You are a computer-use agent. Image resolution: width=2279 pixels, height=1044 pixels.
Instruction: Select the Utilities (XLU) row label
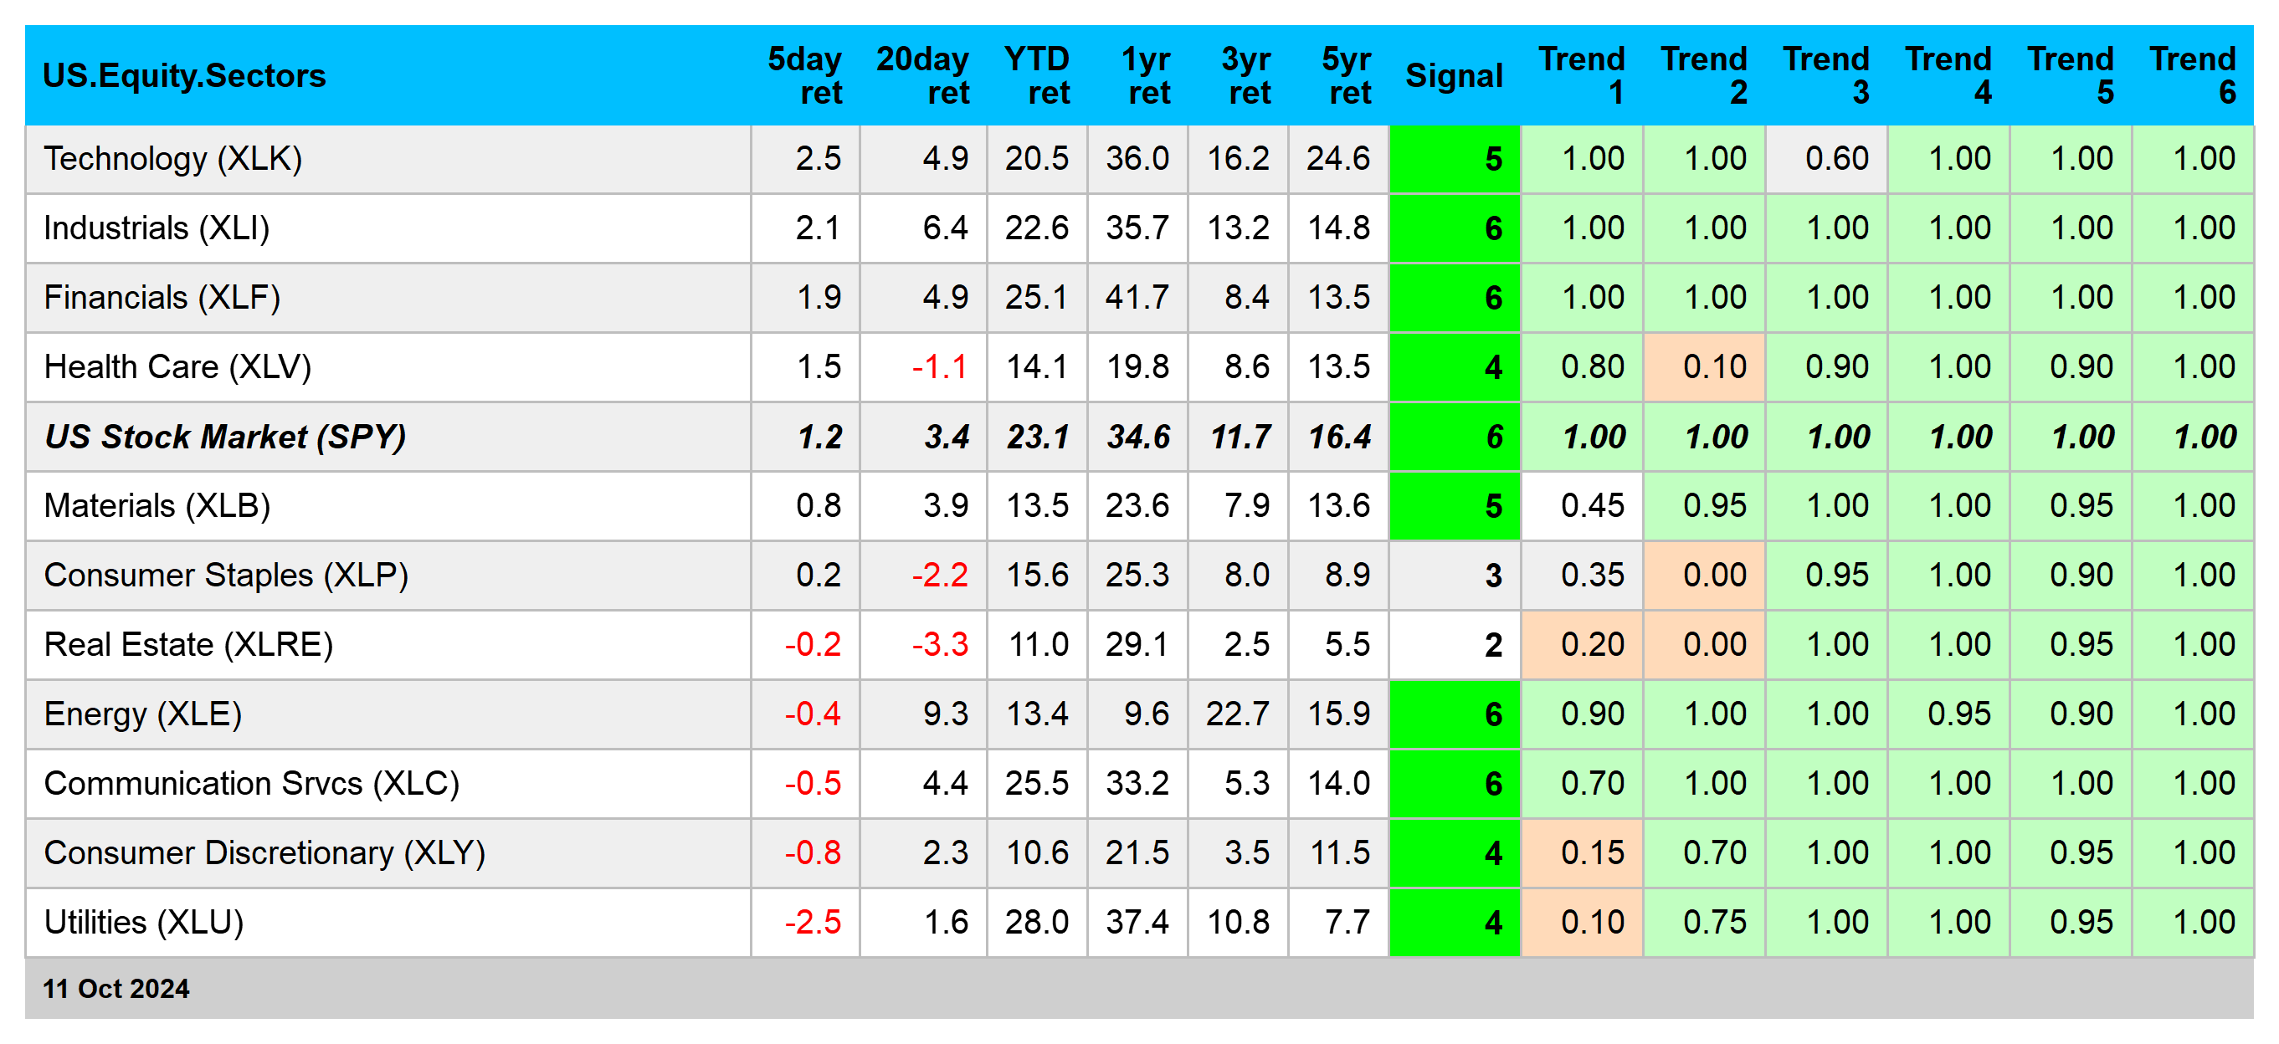143,922
